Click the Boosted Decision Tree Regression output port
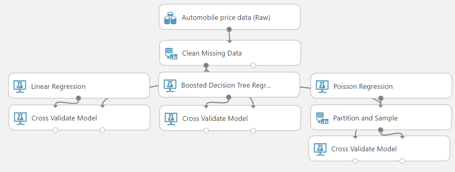The image size is (455, 172). click(x=229, y=97)
